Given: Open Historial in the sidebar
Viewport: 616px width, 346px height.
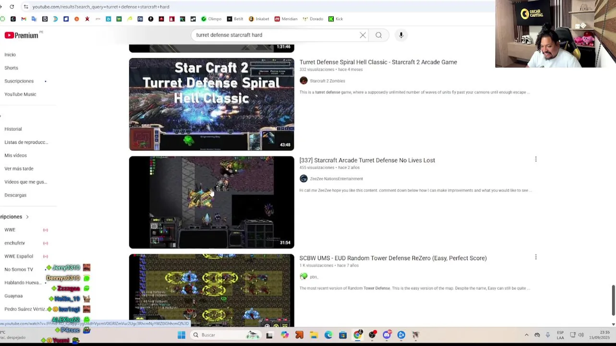Looking at the screenshot, I should [x=13, y=129].
